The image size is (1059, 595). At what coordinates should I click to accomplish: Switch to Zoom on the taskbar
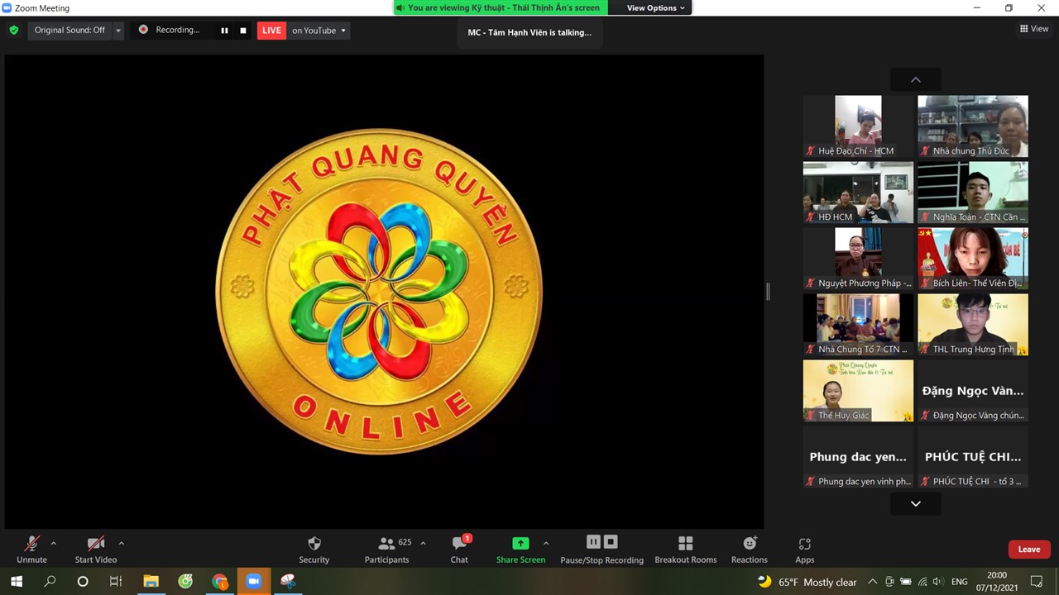[x=253, y=582]
